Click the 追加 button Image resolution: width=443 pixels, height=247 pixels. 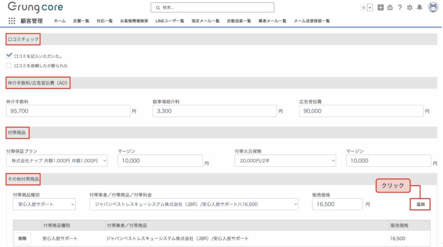click(420, 204)
